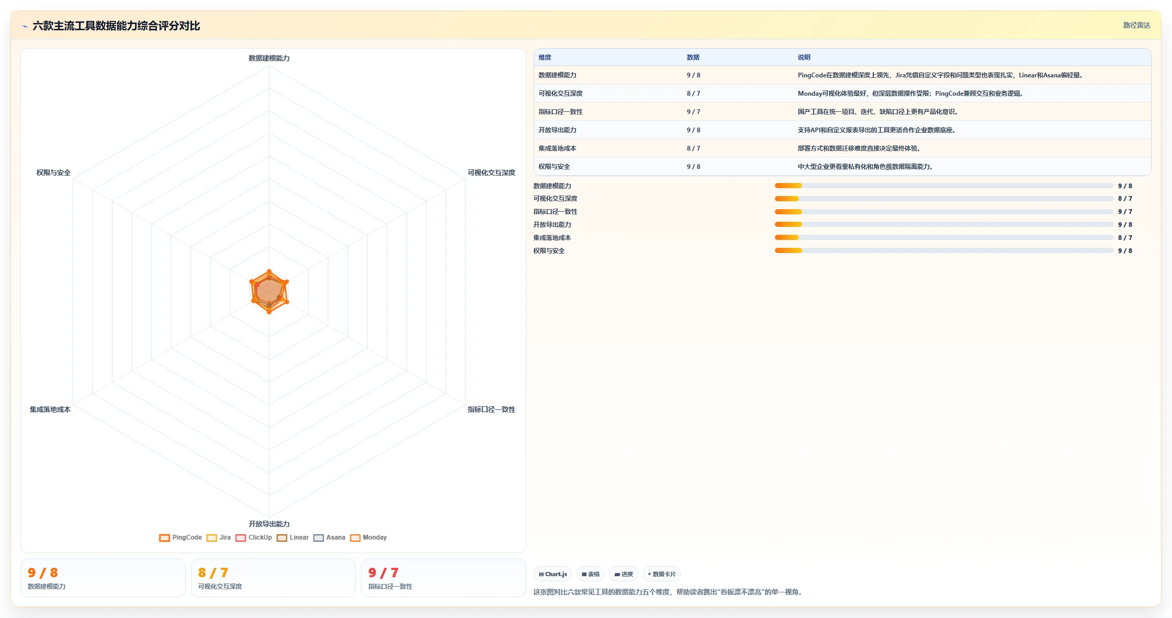Click the 指标口径一致性 radar axis label
The width and height of the screenshot is (1172, 618).
(491, 409)
